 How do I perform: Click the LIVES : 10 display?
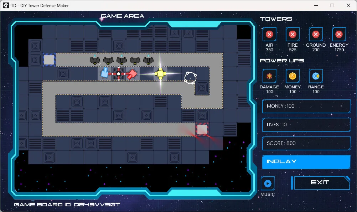click(306, 125)
